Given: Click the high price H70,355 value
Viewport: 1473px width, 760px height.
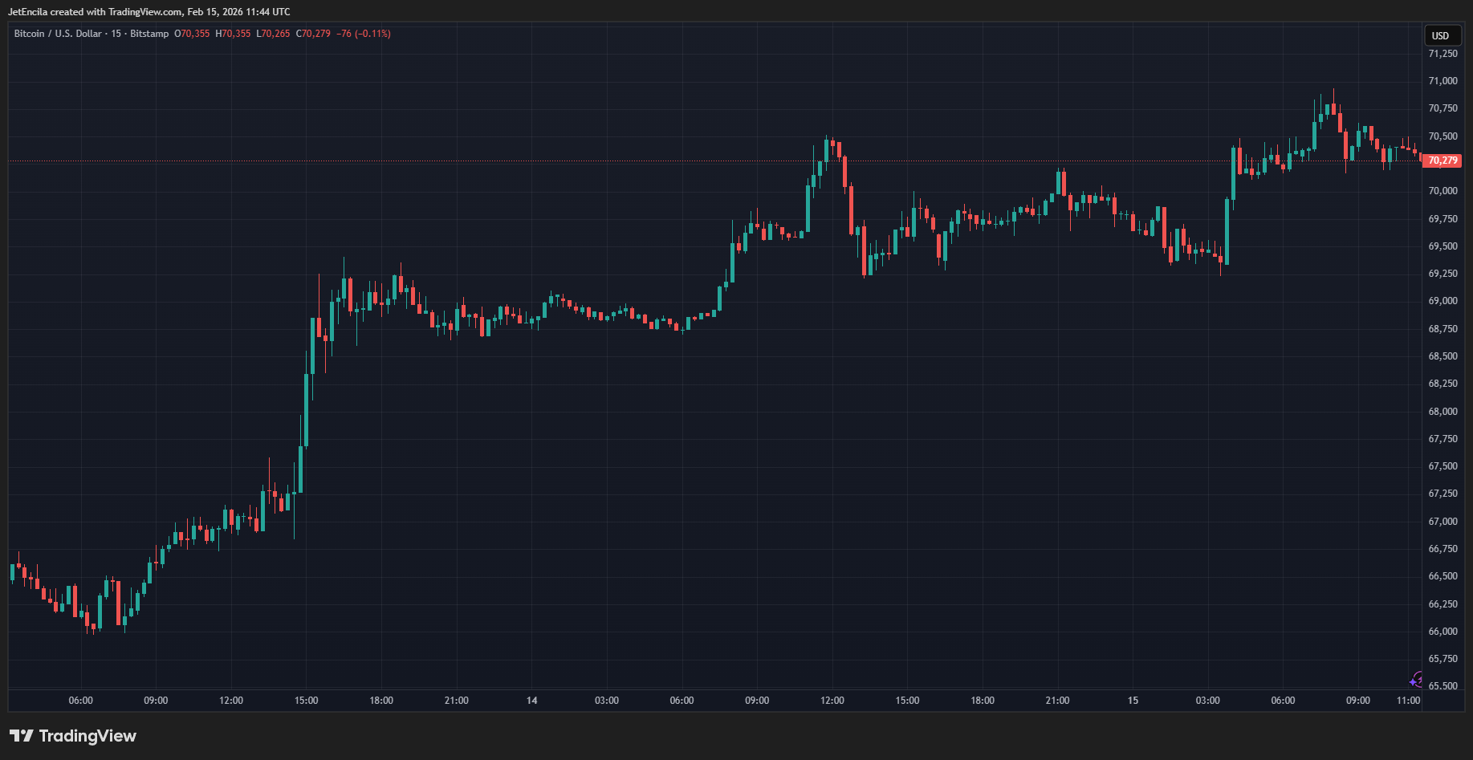Looking at the screenshot, I should [x=233, y=34].
